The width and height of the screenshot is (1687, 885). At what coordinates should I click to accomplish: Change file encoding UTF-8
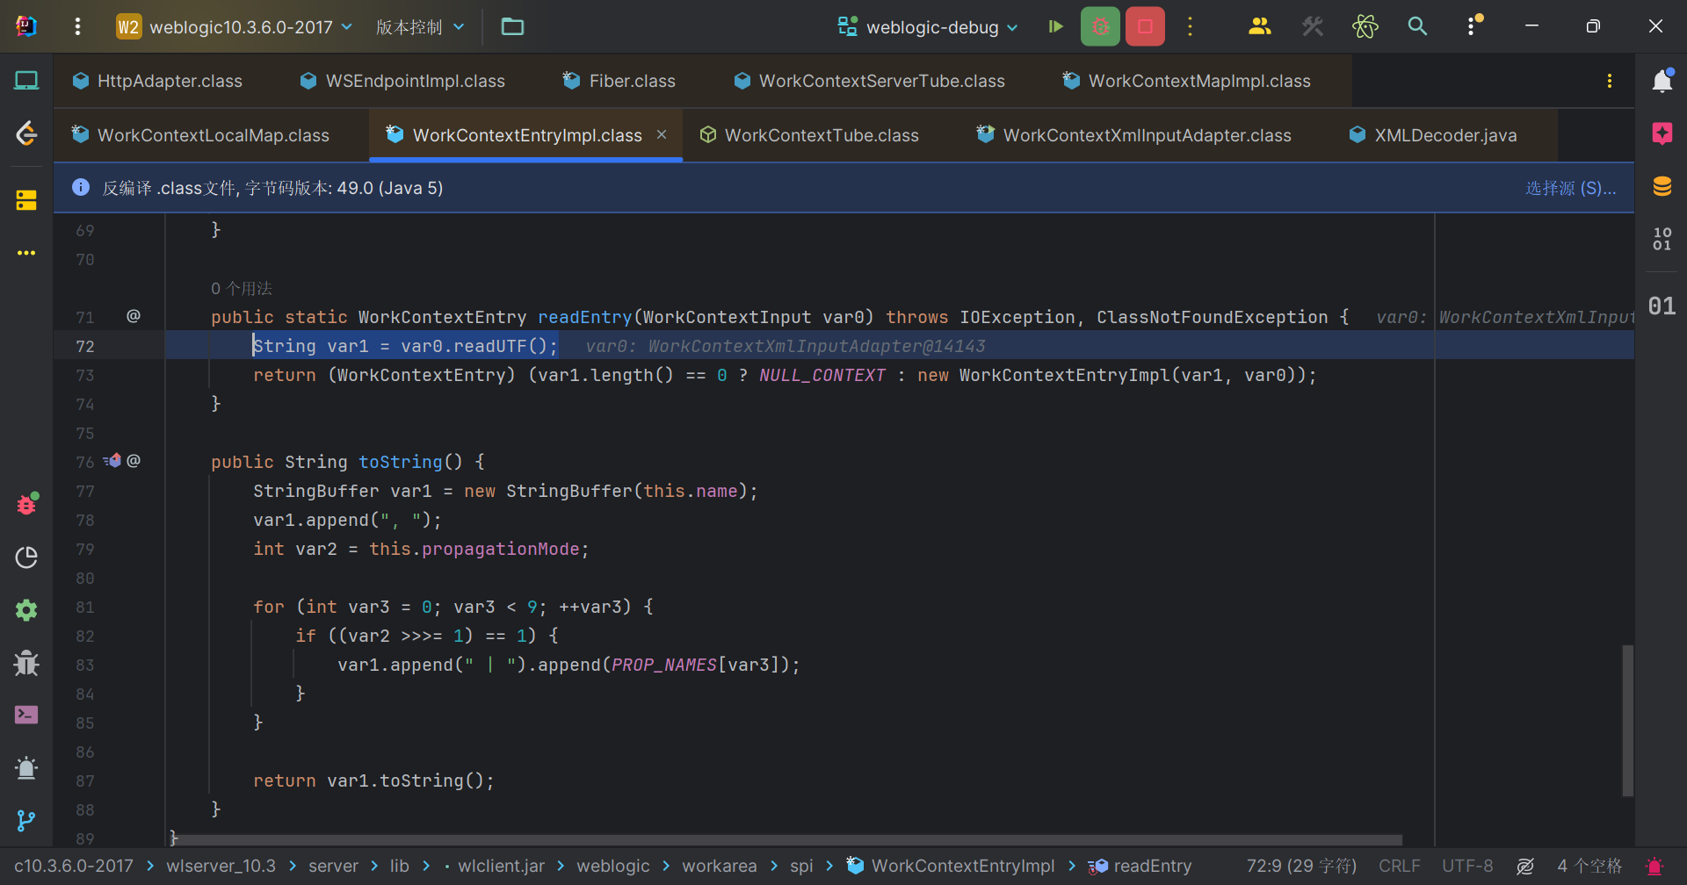pyautogui.click(x=1466, y=867)
